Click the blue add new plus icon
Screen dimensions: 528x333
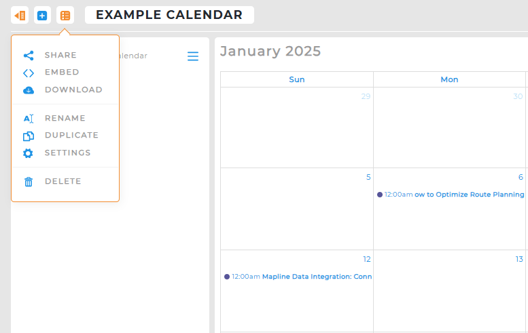point(42,15)
